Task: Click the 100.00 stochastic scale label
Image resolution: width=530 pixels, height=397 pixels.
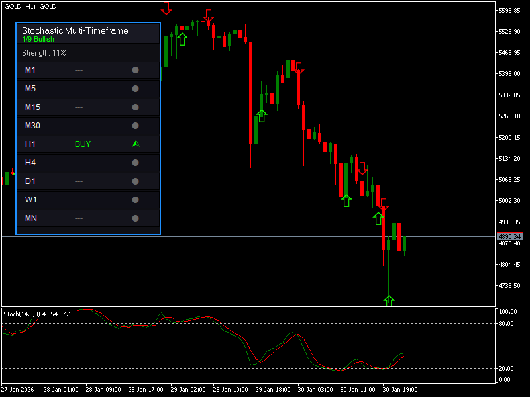Action: click(x=507, y=311)
